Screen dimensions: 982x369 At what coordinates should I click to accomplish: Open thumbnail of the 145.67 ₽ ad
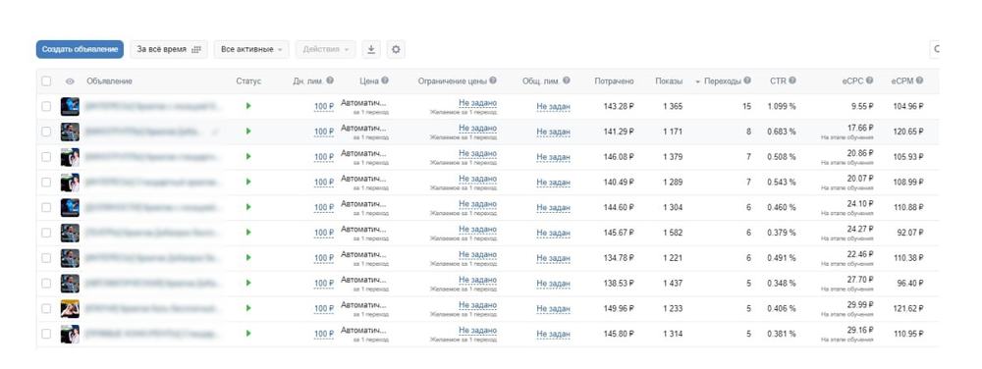coord(70,233)
